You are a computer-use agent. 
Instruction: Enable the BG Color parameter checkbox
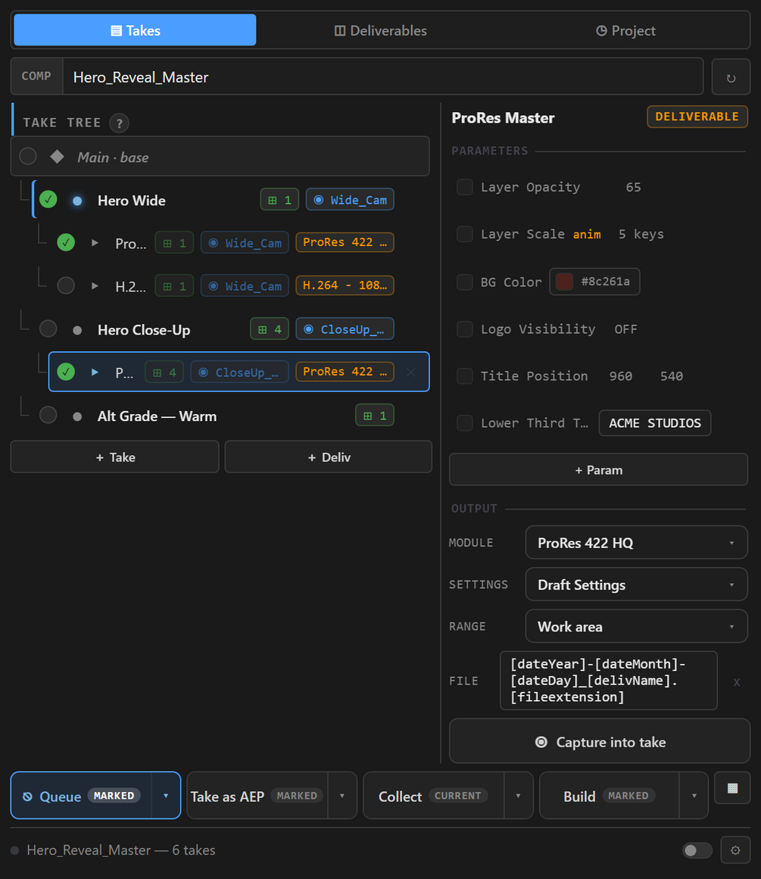click(464, 282)
